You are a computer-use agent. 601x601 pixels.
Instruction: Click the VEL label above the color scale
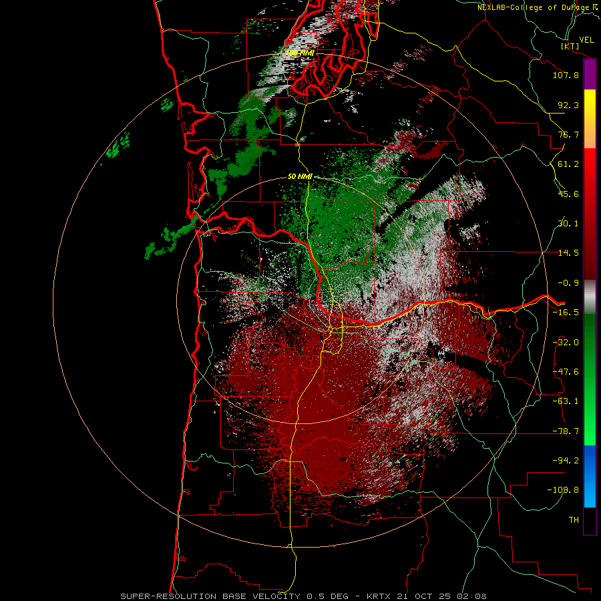point(586,40)
